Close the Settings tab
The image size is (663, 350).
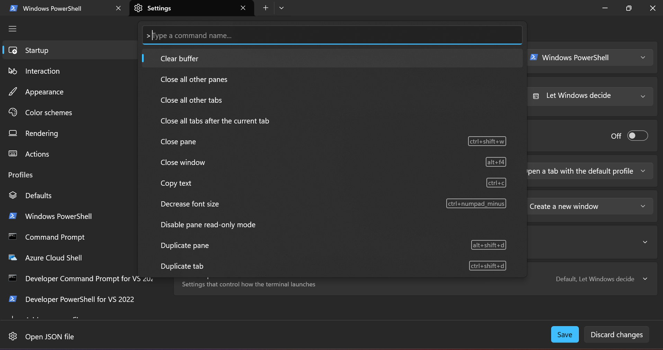click(243, 8)
